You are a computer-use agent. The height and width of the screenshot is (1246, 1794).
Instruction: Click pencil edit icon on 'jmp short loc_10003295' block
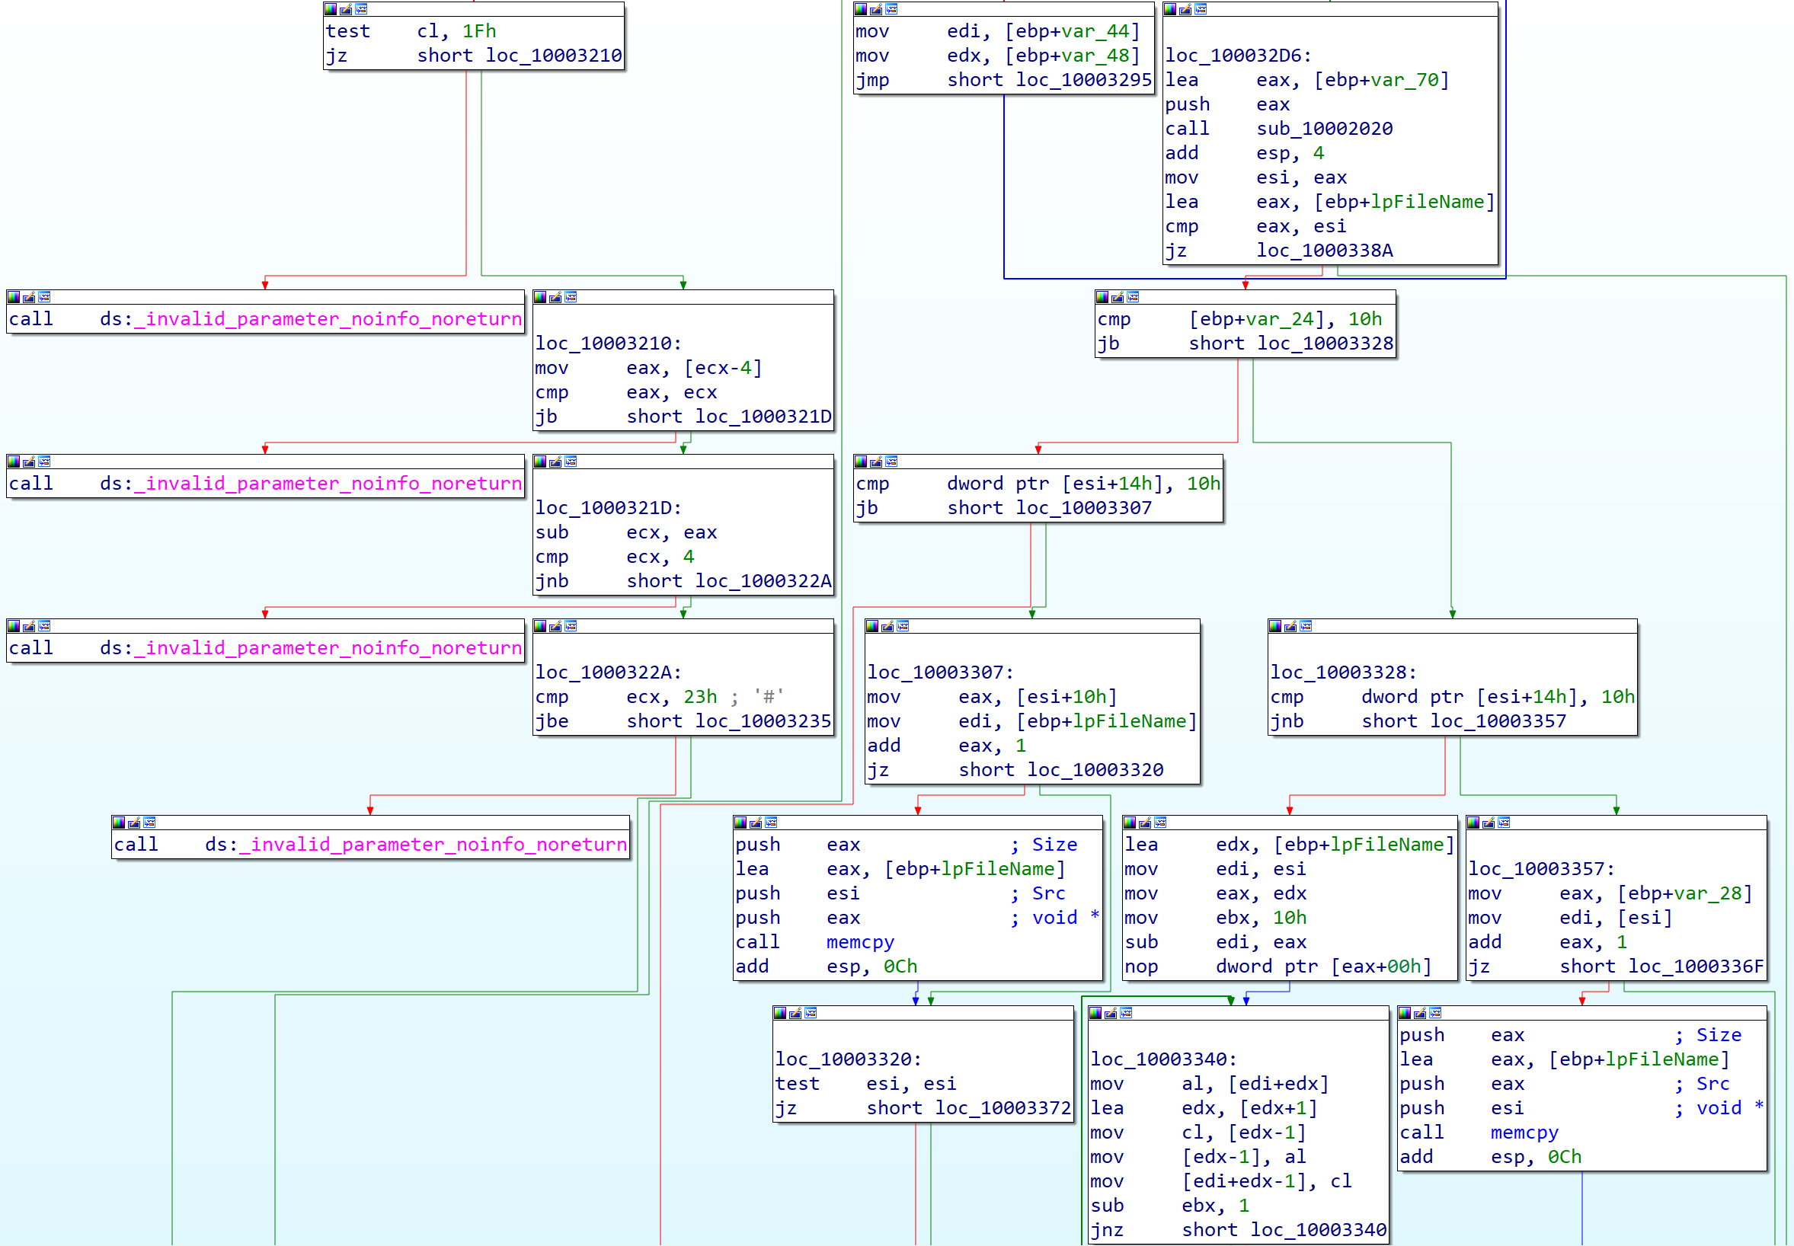click(x=876, y=9)
